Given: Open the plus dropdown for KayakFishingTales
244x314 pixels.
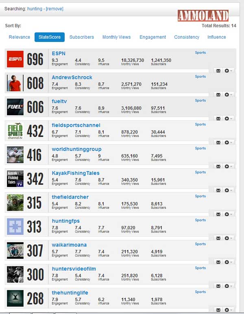Looking at the screenshot, I should [x=228, y=190].
